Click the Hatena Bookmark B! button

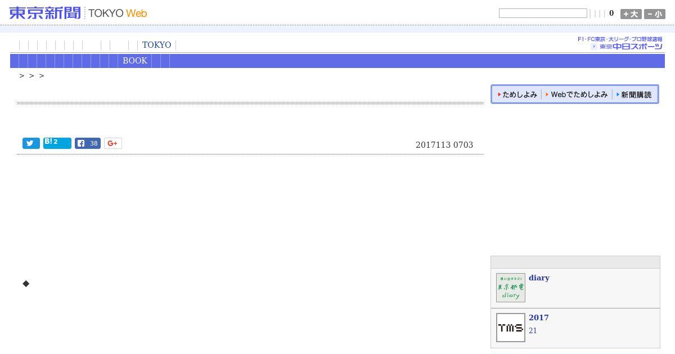[57, 143]
